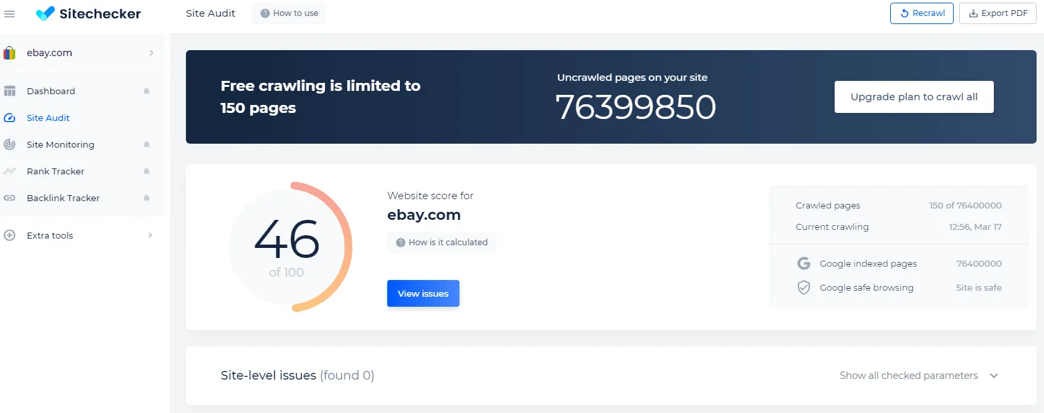Expand Show all checked parameters
Screen dimensions: 1044x413
(x=918, y=376)
